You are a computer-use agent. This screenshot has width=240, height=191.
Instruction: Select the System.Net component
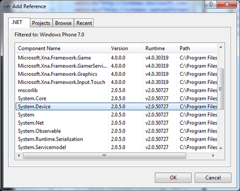[117, 123]
